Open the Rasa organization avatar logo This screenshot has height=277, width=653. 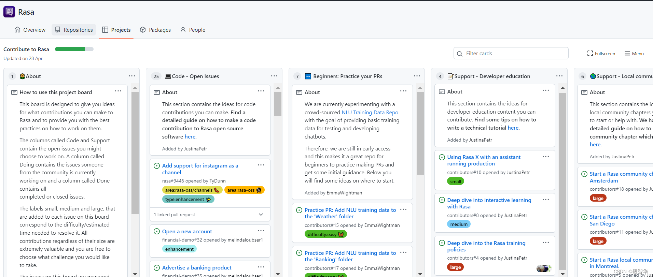tap(9, 12)
